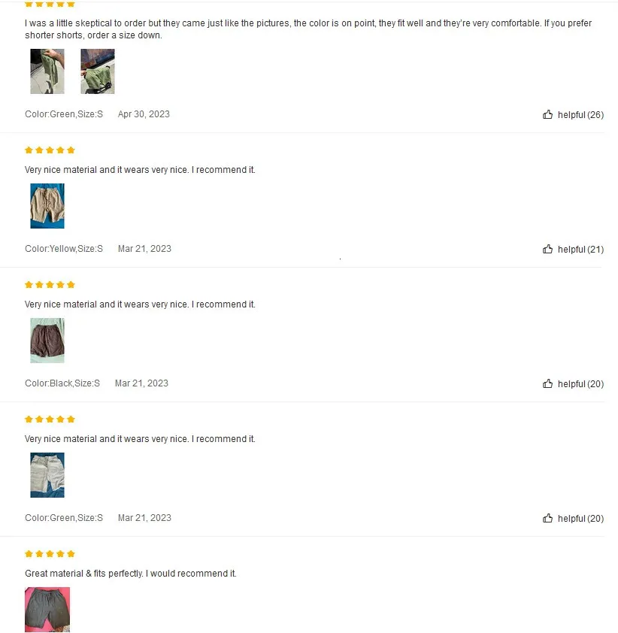Click five-star rating of Black shorts review
618x633 pixels.
(50, 285)
